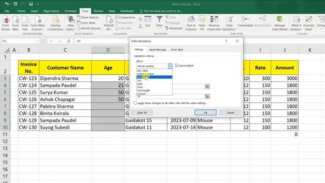The width and height of the screenshot is (325, 183).
Task: Open Existing Connections
Action: click(55, 23)
